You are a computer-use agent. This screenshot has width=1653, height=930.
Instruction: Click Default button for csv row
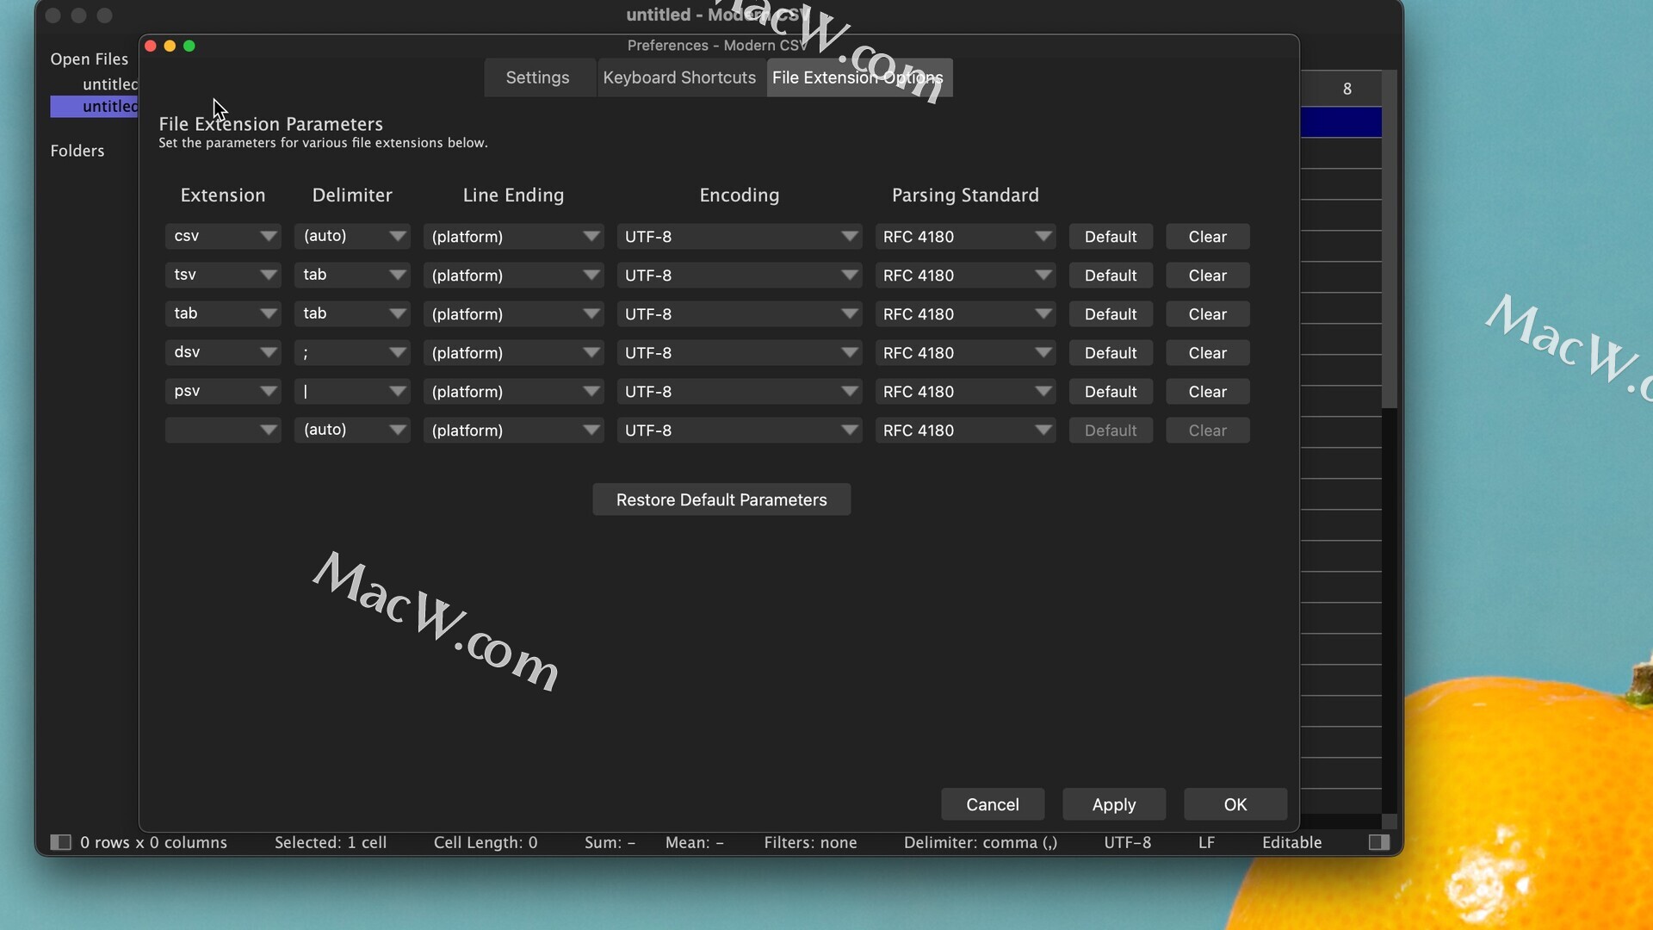point(1111,236)
